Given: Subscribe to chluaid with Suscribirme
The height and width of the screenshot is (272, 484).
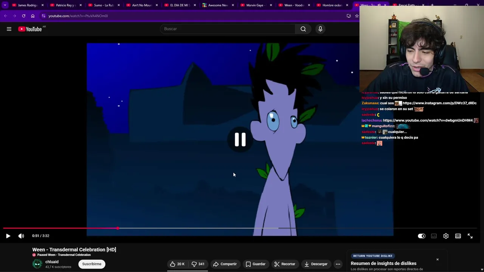Looking at the screenshot, I should click(92, 264).
